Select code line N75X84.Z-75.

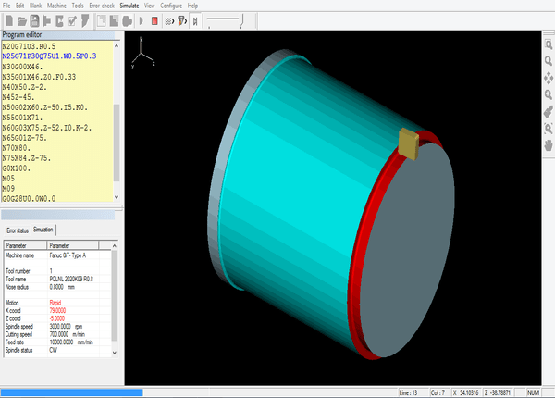coord(27,158)
